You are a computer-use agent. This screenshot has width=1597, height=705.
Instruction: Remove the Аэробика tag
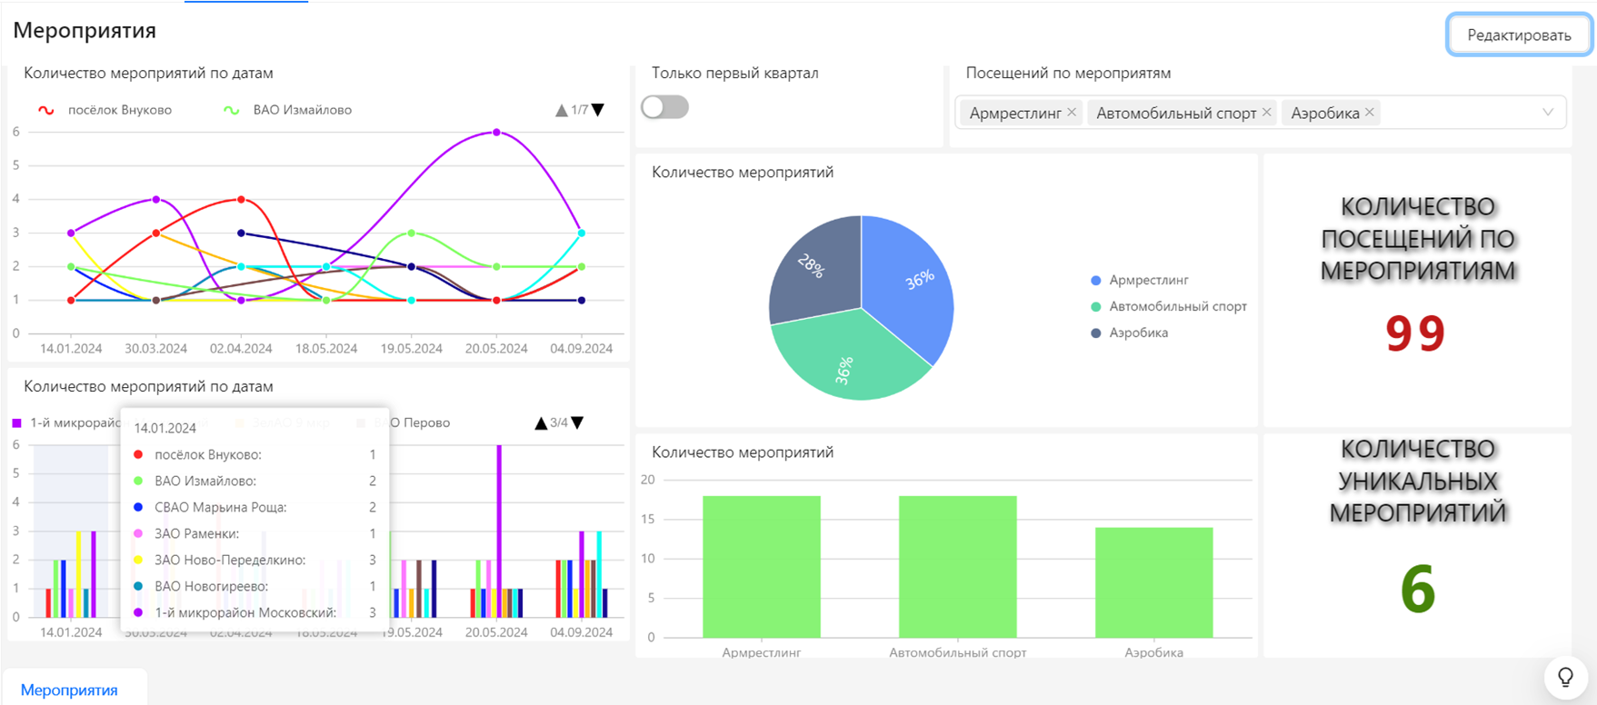(1370, 112)
